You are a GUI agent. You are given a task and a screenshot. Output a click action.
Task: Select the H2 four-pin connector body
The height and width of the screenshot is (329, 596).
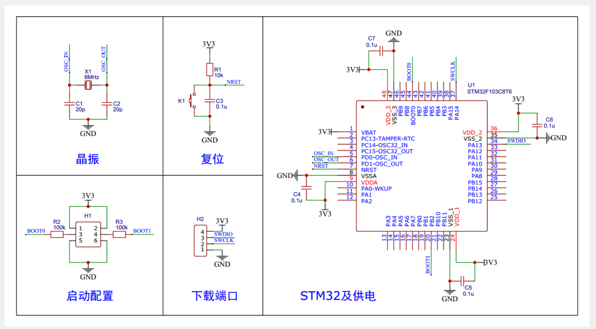click(x=200, y=241)
